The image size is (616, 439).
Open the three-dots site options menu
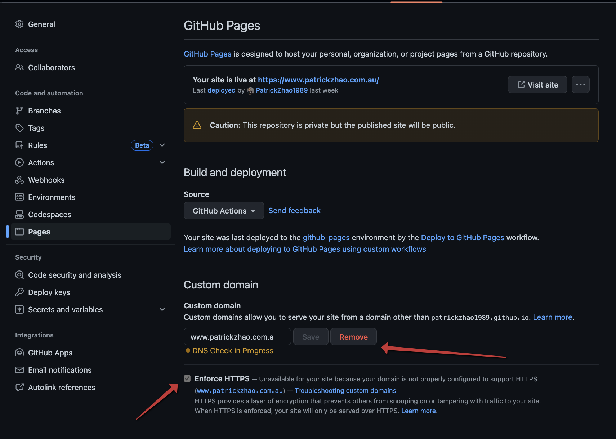[x=581, y=85]
